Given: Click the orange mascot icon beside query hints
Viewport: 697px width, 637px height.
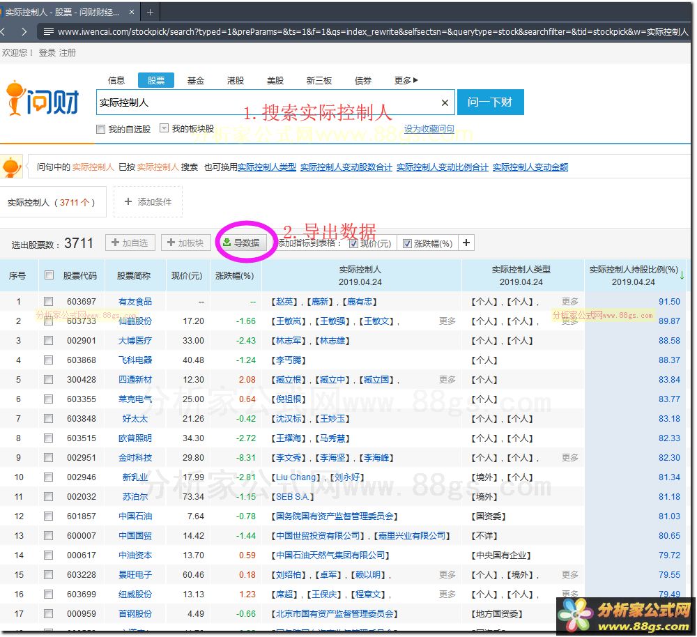Looking at the screenshot, I should [x=11, y=167].
